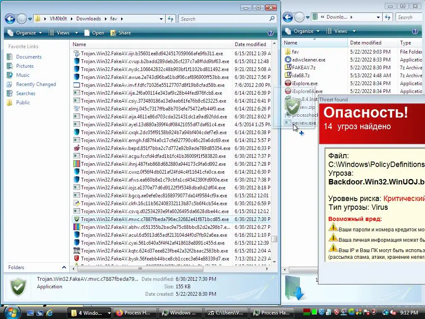Open Organize menu in Downloads window

point(303,31)
